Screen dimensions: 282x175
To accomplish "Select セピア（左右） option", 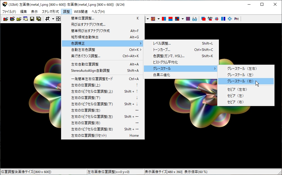I will coord(246,90).
